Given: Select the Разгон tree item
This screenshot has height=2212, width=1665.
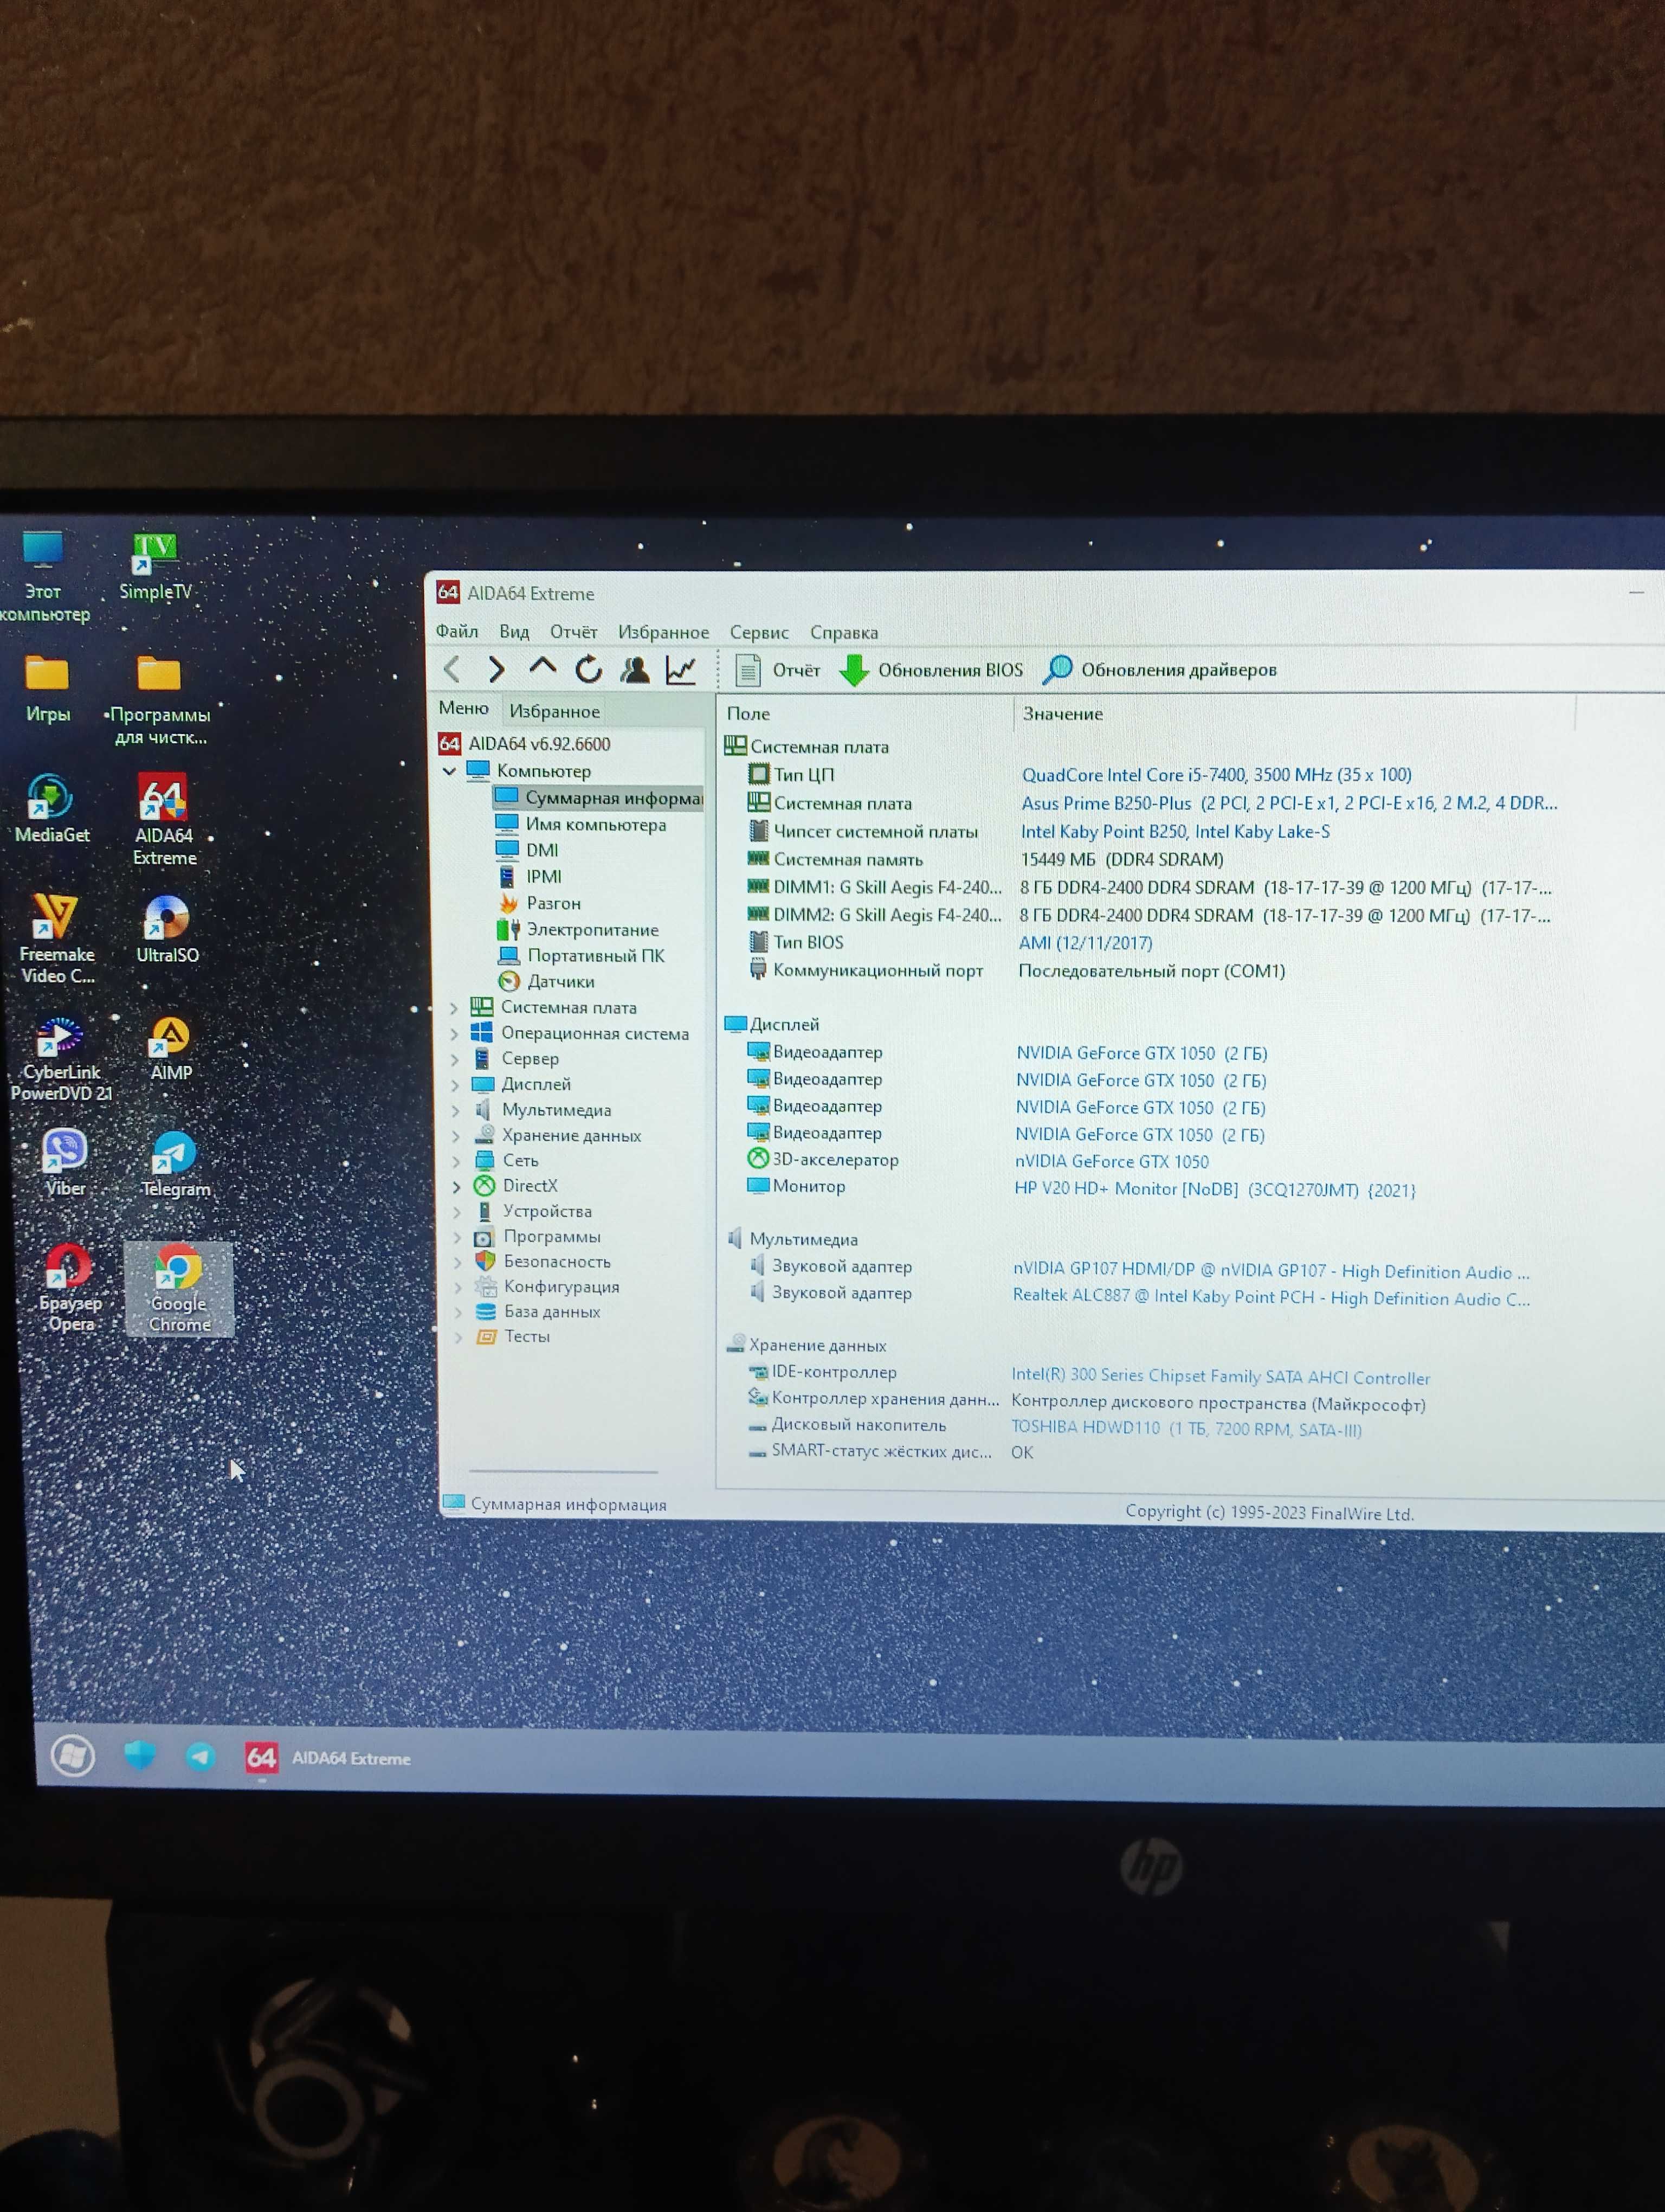Looking at the screenshot, I should [540, 903].
